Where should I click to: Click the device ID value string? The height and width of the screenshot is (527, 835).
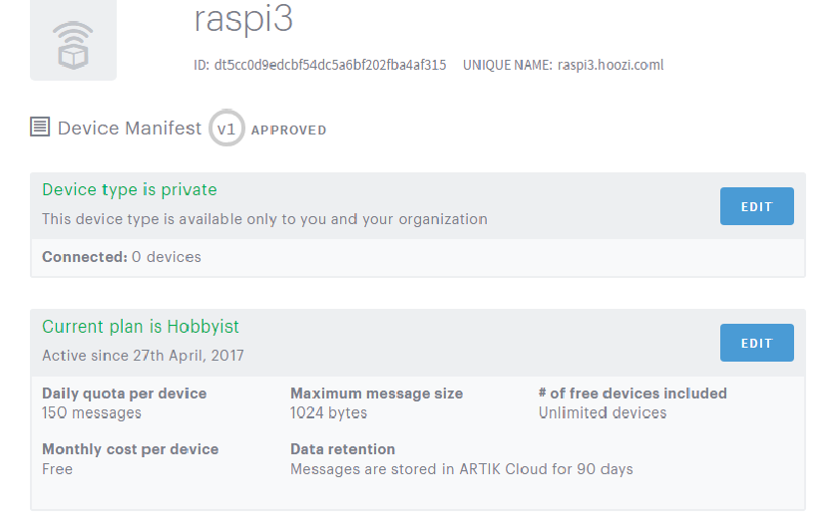point(329,66)
